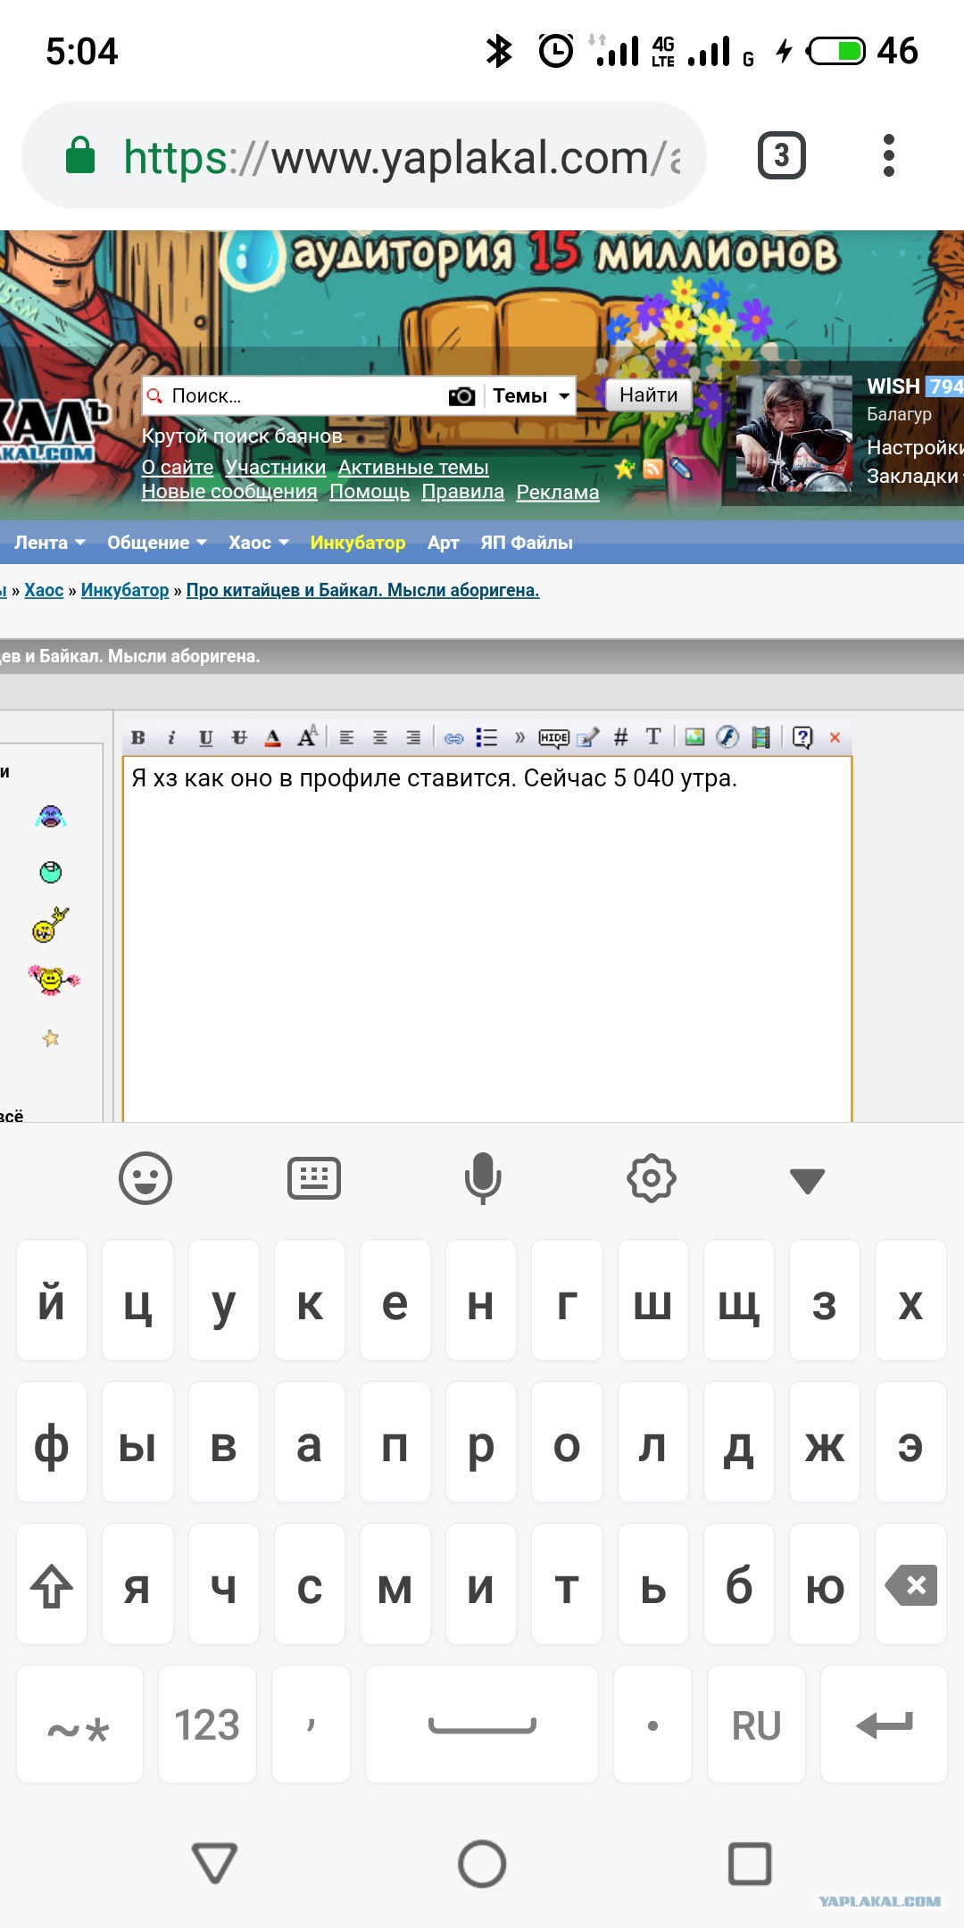The image size is (964, 1928).
Task: Open the Правила link
Action: tap(463, 492)
